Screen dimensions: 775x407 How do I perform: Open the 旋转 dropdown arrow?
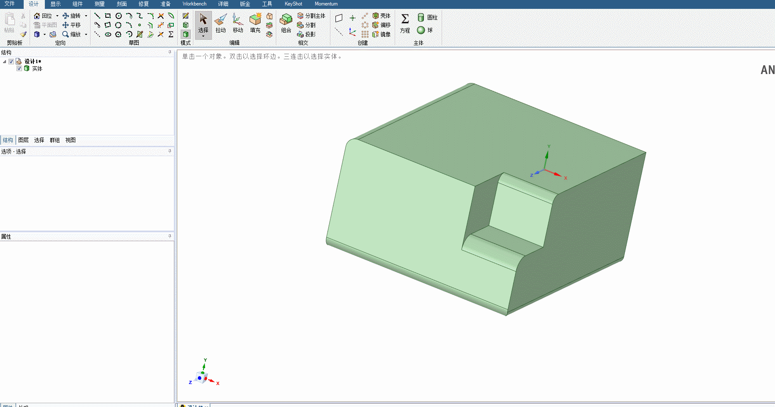pyautogui.click(x=86, y=16)
